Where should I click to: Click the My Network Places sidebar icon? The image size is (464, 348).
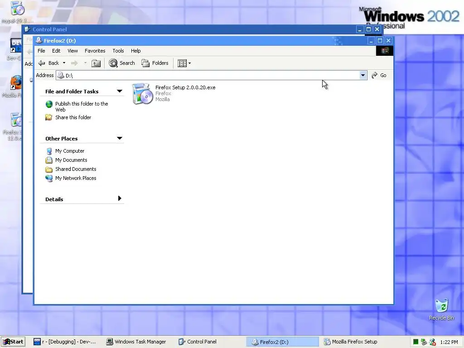pos(49,179)
